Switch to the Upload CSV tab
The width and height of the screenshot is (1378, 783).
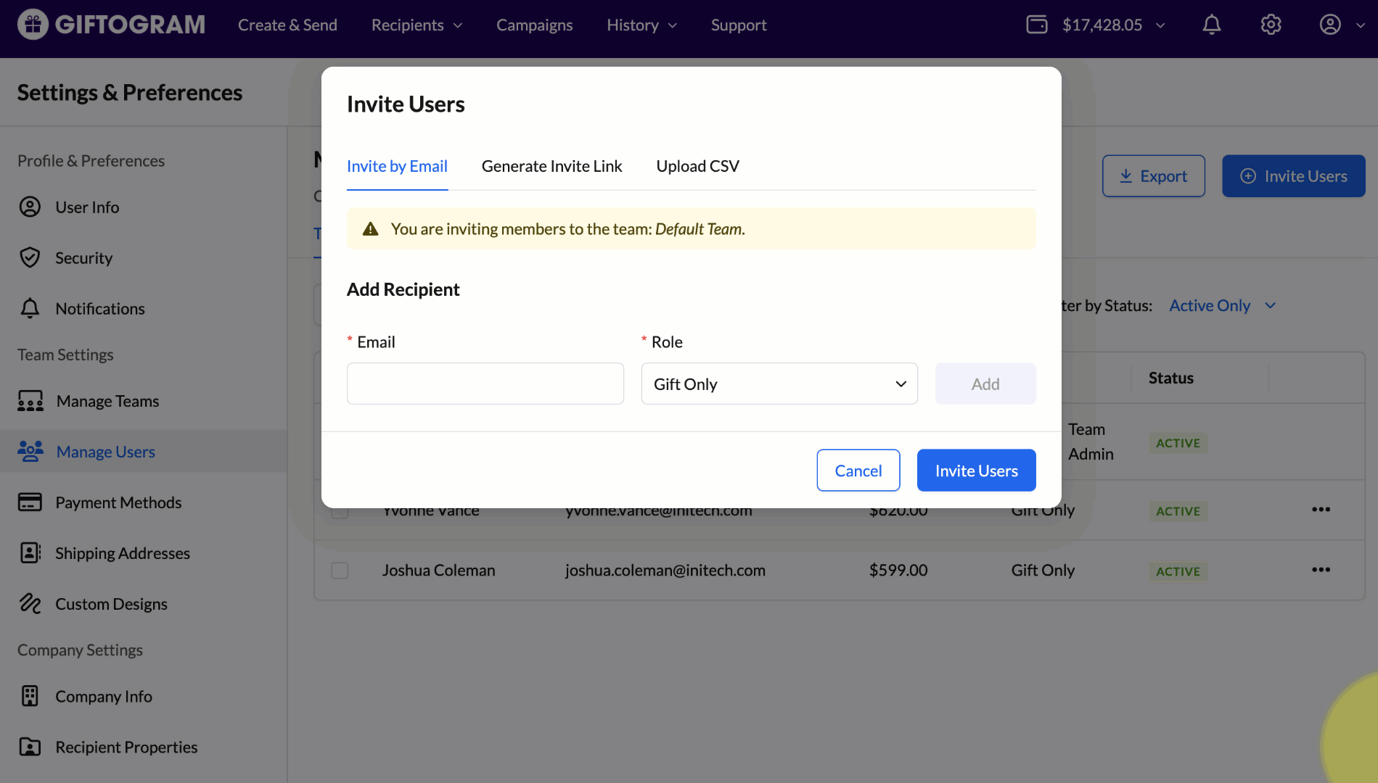coord(697,167)
